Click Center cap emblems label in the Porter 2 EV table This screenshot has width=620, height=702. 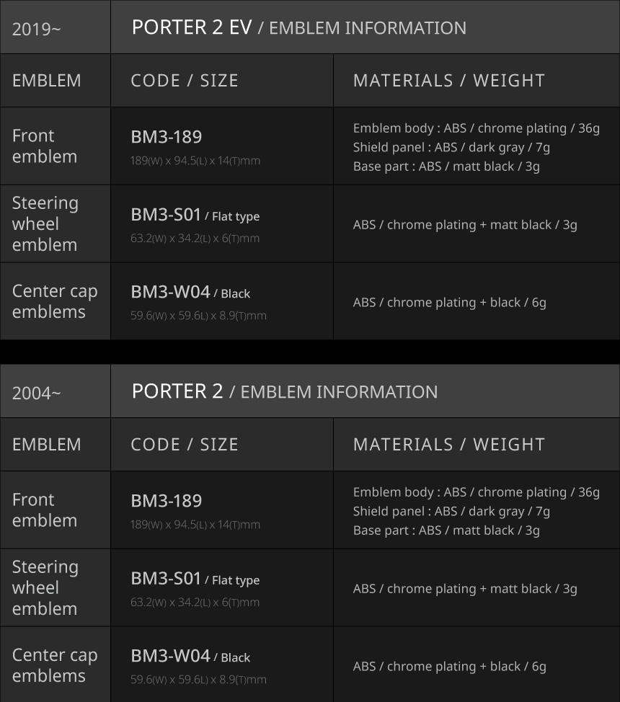[x=54, y=301]
